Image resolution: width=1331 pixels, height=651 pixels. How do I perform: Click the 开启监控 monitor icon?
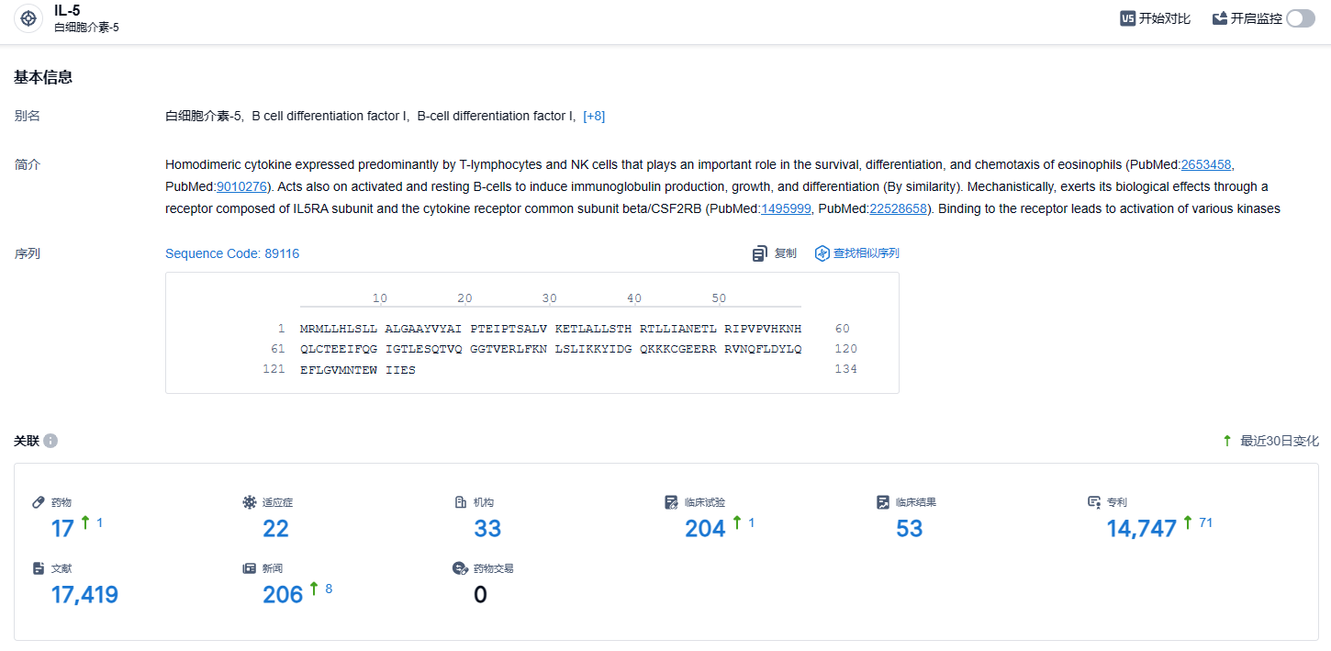point(1220,18)
